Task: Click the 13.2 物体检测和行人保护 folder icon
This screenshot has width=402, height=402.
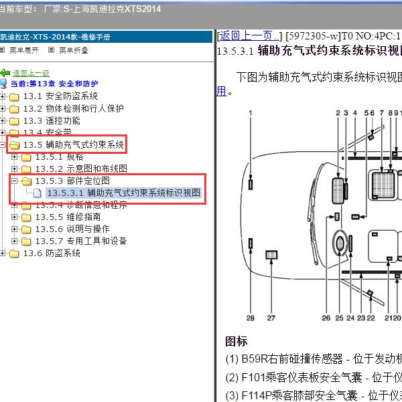Action: (x=14, y=109)
